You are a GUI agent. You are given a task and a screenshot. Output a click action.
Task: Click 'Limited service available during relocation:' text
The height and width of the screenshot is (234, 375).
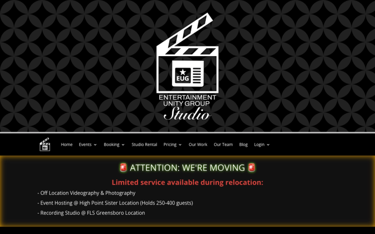pos(187,182)
